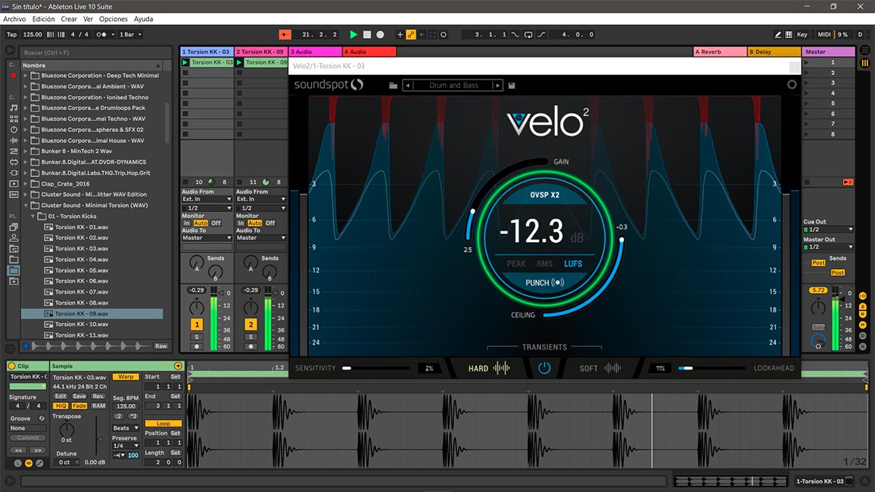The height and width of the screenshot is (492, 875).
Task: Click the Velo2 Lookahead slider
Action: coord(712,368)
